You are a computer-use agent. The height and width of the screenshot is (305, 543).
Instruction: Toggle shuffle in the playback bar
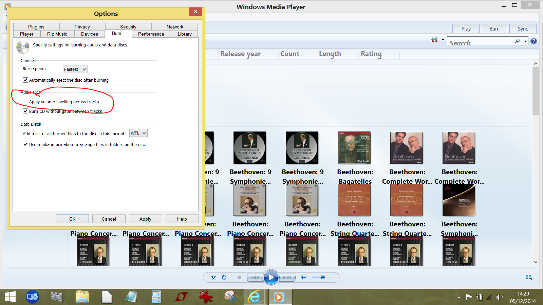(213, 277)
